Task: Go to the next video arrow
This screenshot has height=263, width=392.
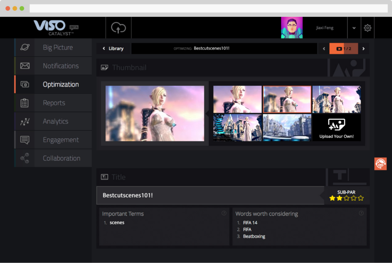Action: coord(363,49)
